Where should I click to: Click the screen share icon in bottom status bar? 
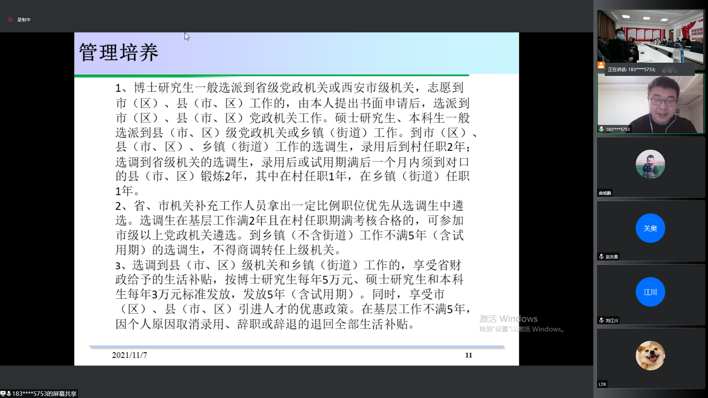[x=4, y=394]
